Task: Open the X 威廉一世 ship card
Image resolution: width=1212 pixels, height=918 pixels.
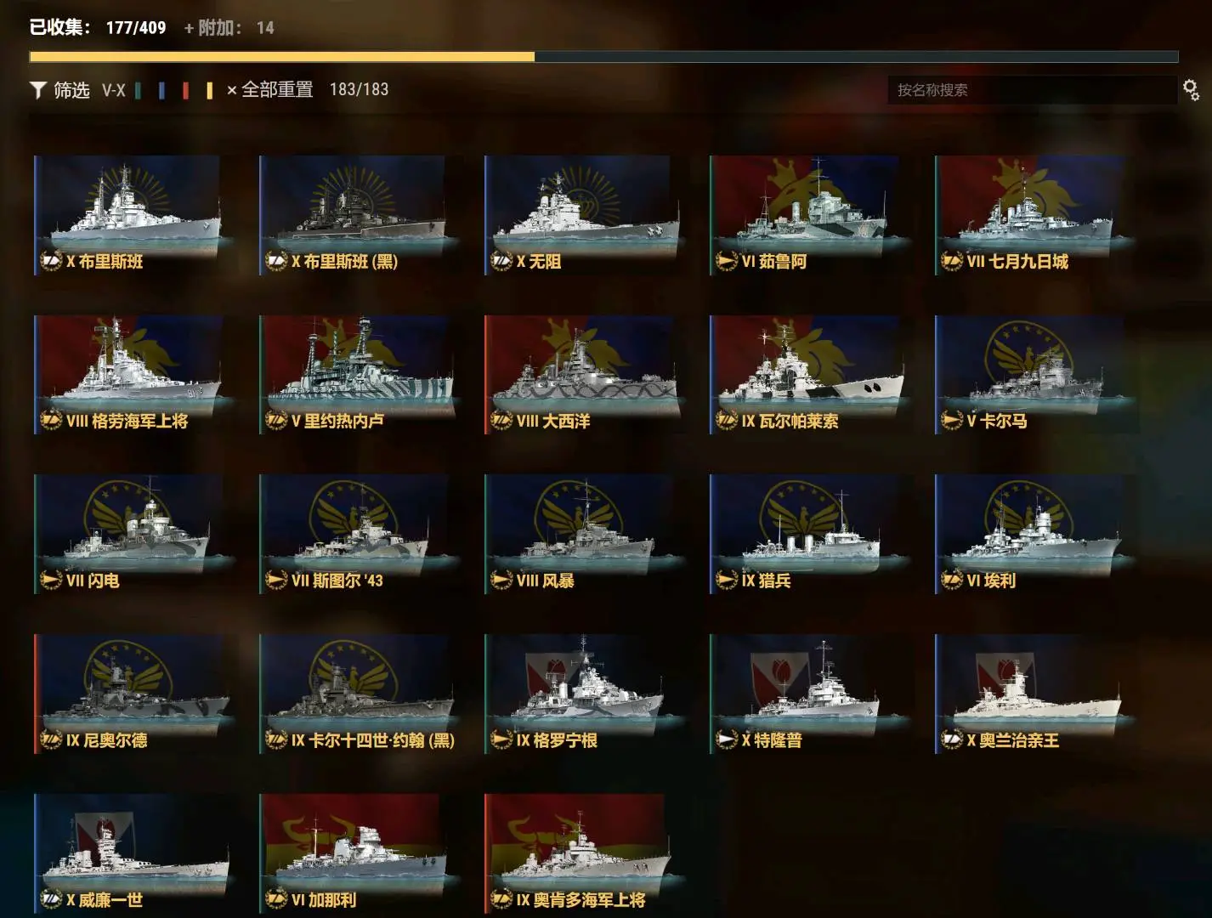Action: click(x=133, y=853)
